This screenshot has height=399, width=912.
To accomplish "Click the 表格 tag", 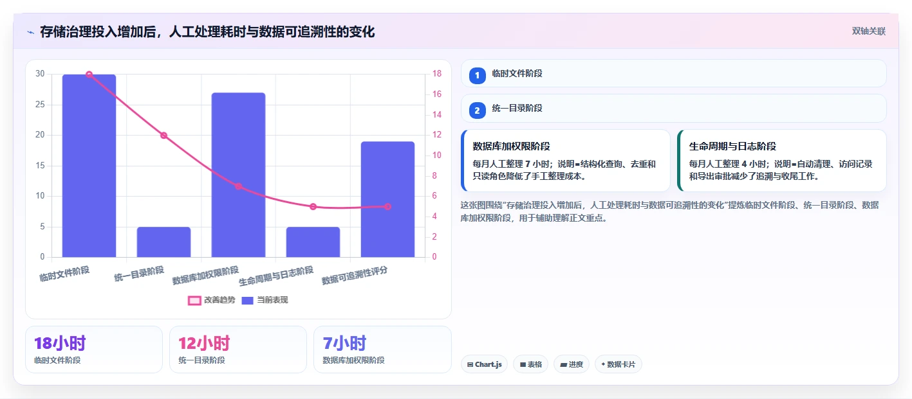I will point(530,364).
